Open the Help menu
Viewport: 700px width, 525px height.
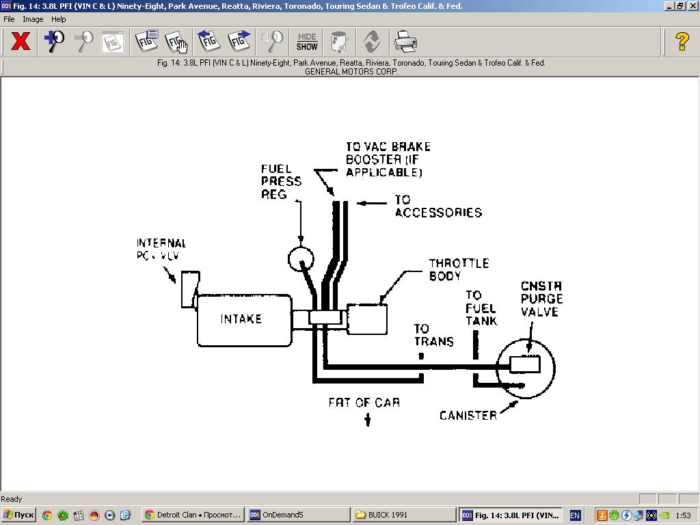pos(59,19)
